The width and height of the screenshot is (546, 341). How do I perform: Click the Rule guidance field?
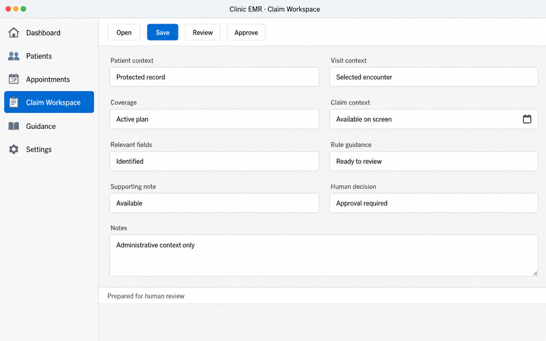434,161
